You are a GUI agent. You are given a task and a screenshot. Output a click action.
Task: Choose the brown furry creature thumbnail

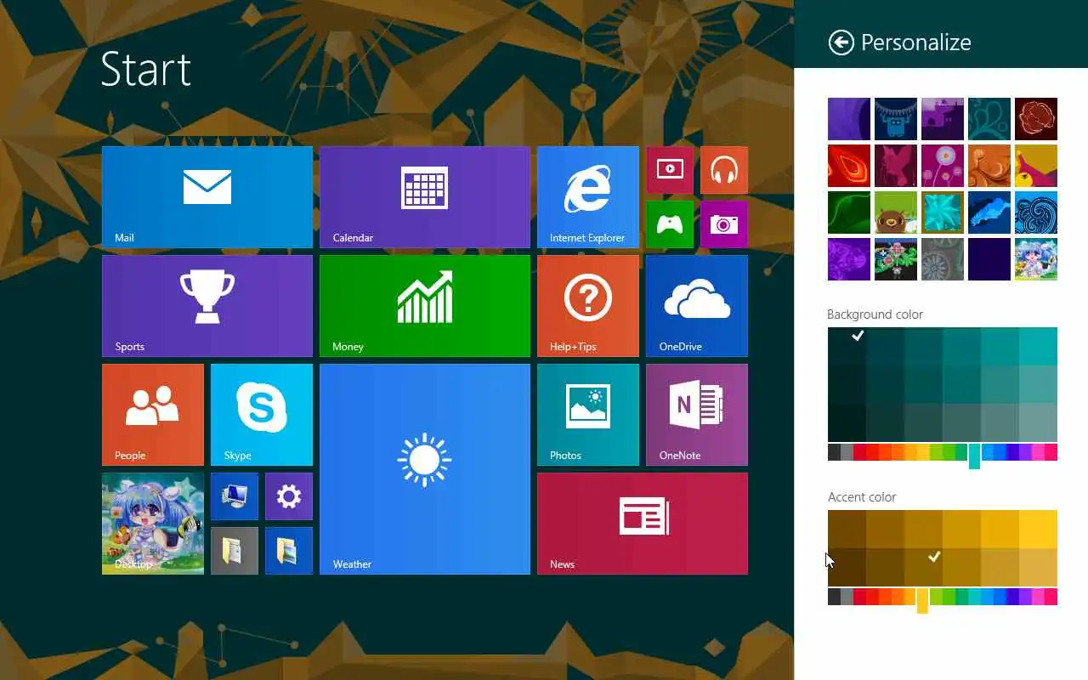(x=896, y=212)
